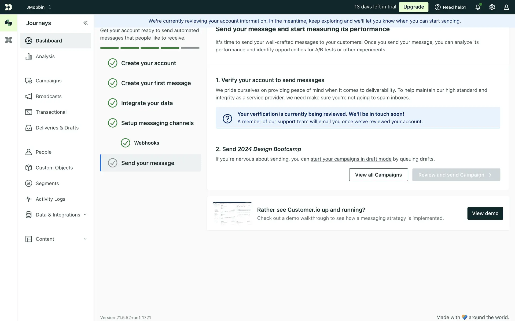Click the Activity Logs pulse icon
This screenshot has width=515, height=321.
28,199
